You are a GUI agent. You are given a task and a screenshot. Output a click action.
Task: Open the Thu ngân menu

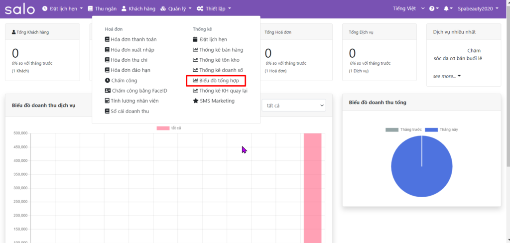102,9
